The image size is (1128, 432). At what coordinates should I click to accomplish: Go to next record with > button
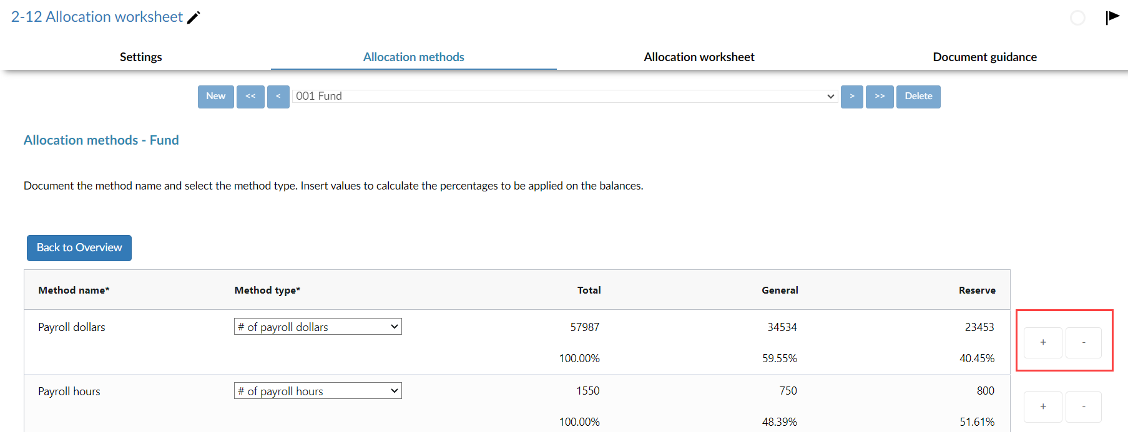point(851,97)
